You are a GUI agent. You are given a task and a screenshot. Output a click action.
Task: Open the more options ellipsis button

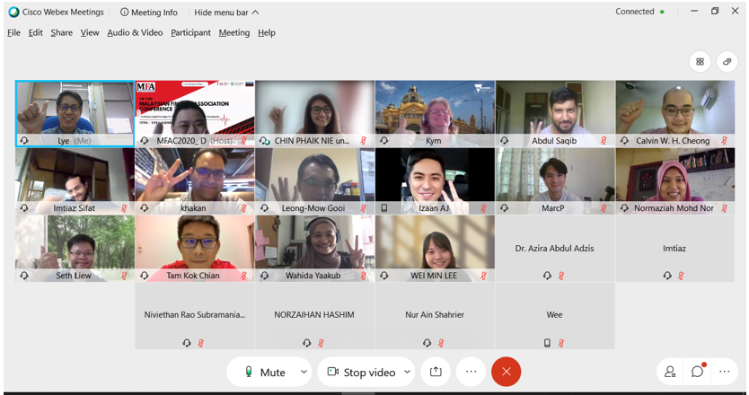[471, 372]
